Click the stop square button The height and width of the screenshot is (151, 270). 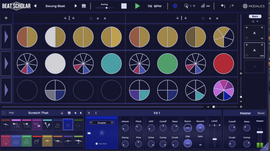(124, 6)
